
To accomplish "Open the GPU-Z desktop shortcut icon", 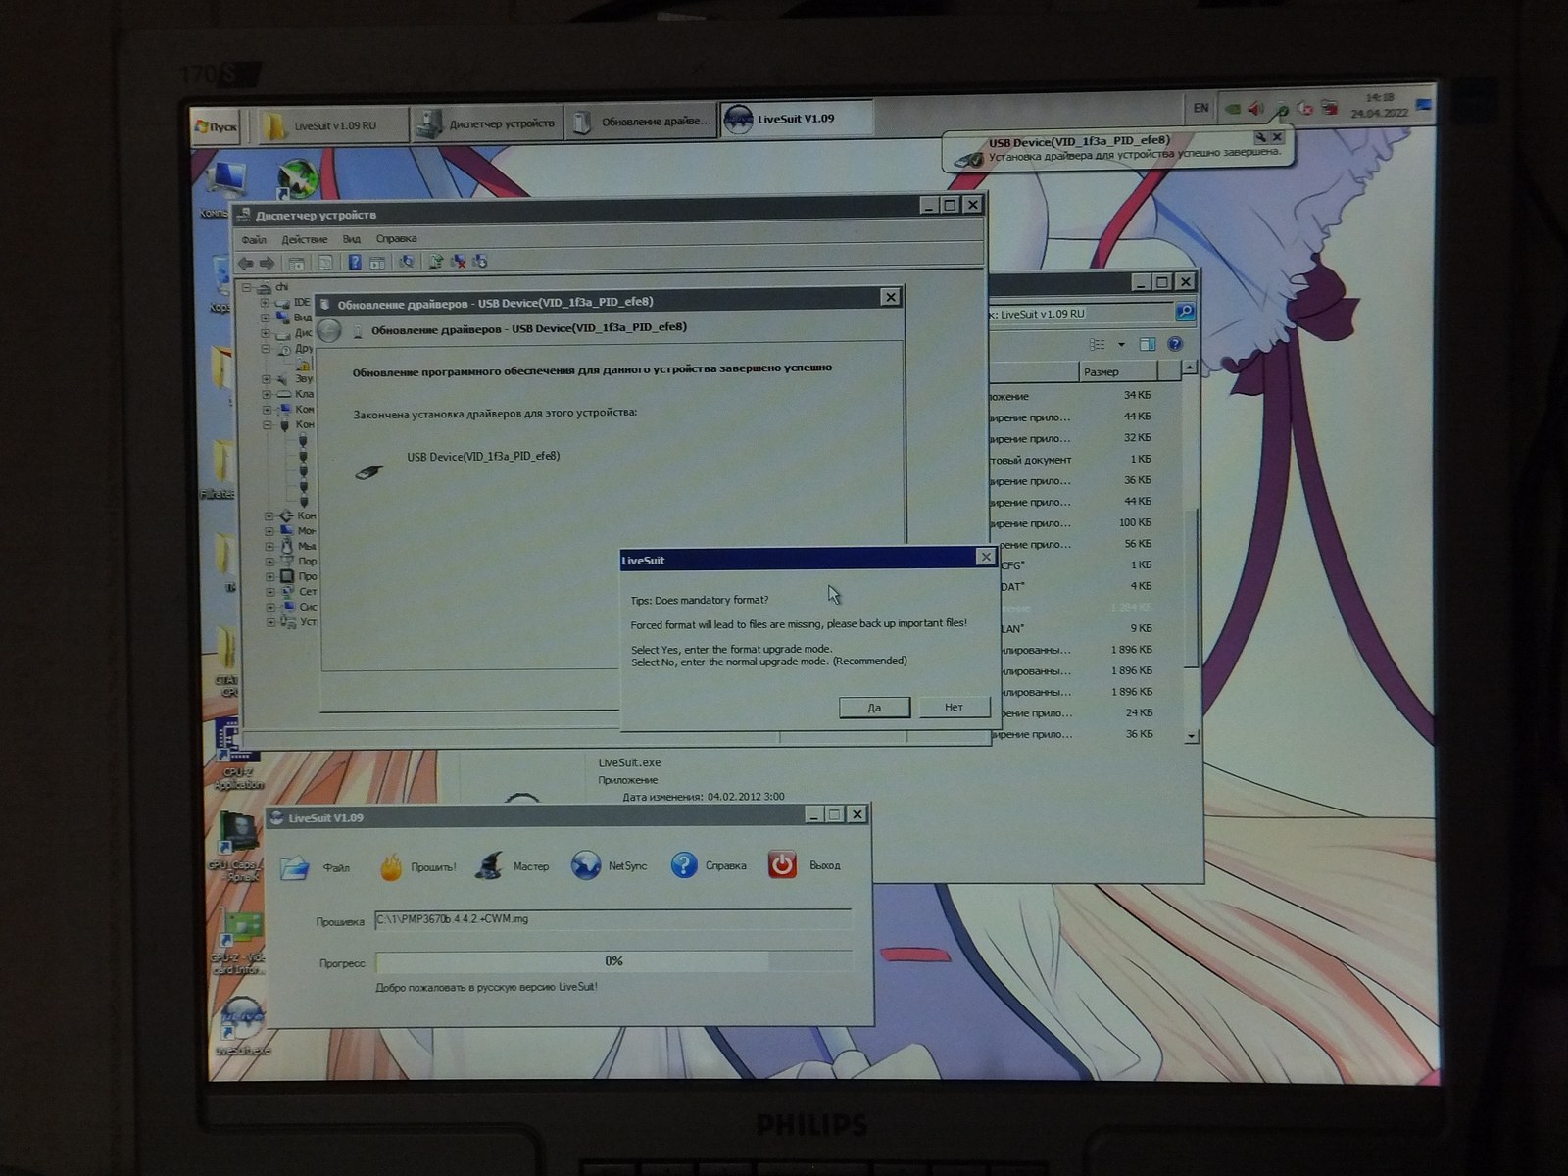I will pyautogui.click(x=238, y=941).
